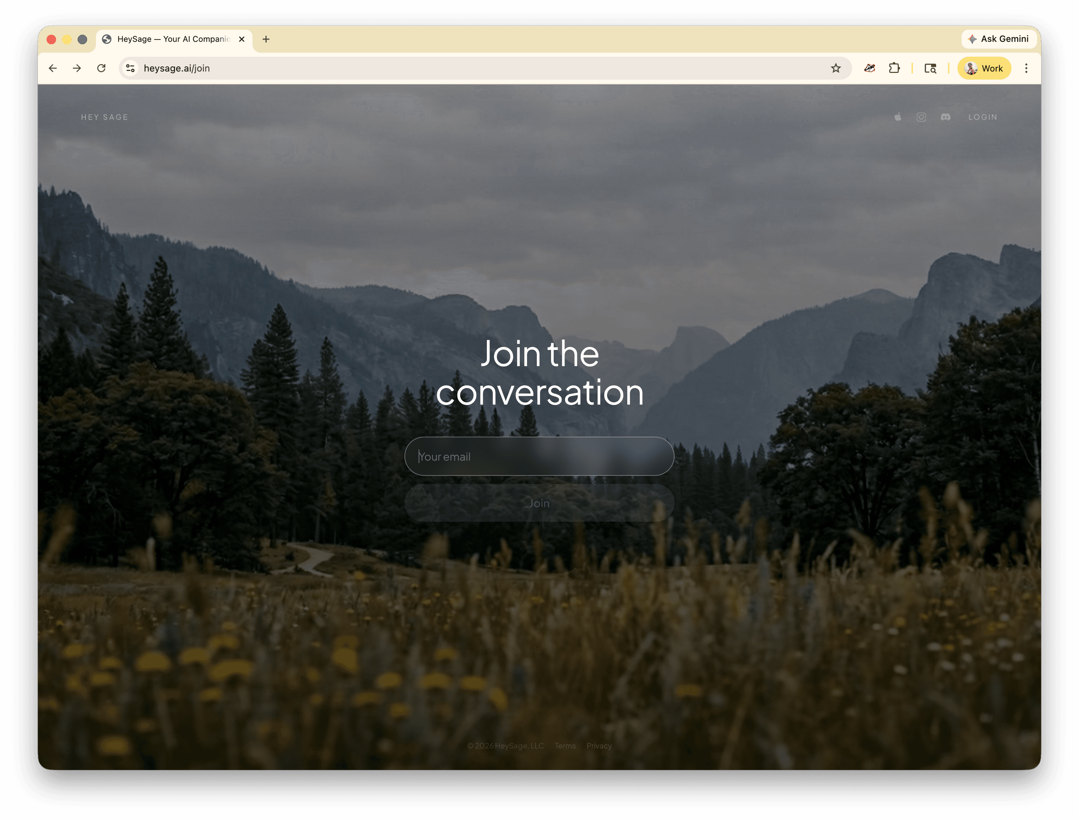Image resolution: width=1079 pixels, height=820 pixels.
Task: Open the Privacy link in the footer
Action: 599,745
